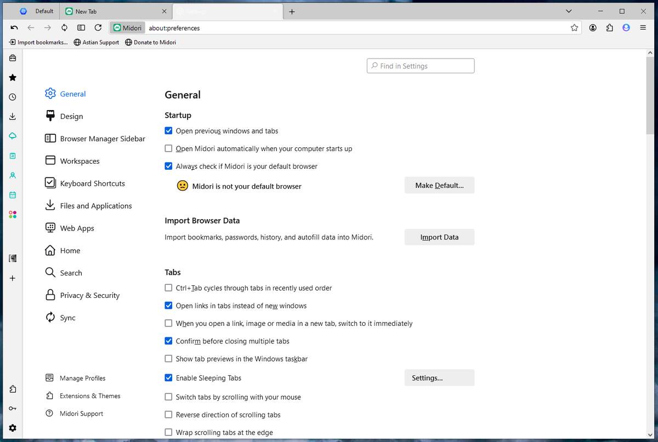Open the list all tabs dropdown arrow
658x442 pixels.
point(569,11)
